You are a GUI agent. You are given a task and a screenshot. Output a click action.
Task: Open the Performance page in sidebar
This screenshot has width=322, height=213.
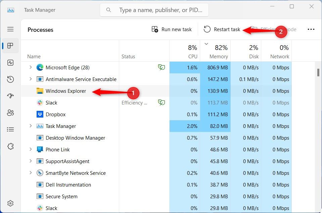point(10,63)
